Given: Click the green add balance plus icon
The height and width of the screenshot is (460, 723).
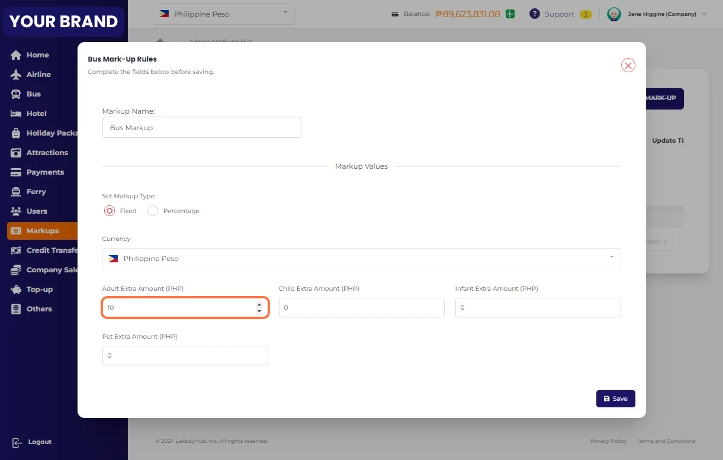Looking at the screenshot, I should point(510,14).
